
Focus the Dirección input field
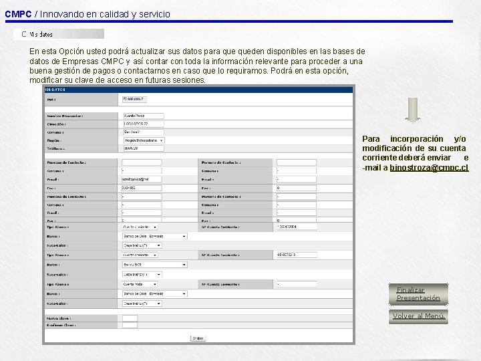point(144,124)
